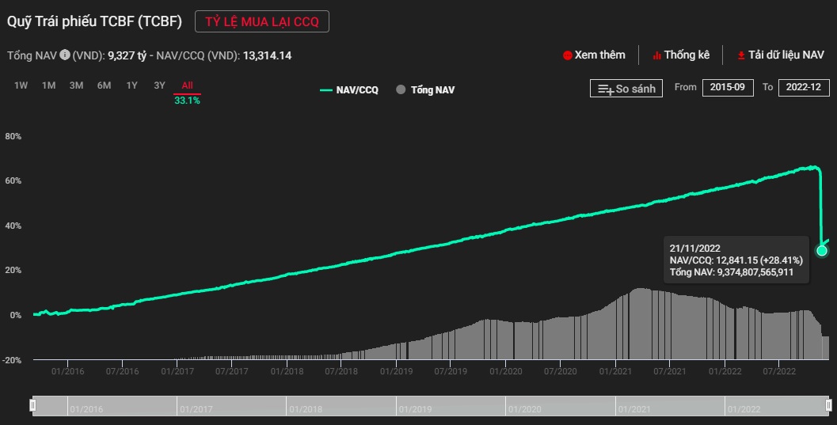Click the TỶ LỆ MUA LẠI CCQ button
This screenshot has height=425, width=837.
(x=261, y=22)
